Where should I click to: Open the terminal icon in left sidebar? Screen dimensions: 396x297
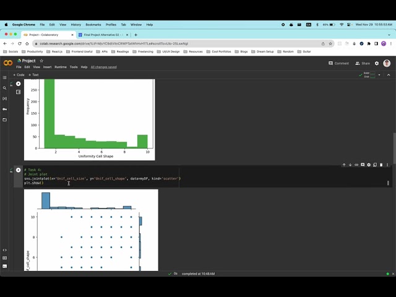pyautogui.click(x=4, y=266)
